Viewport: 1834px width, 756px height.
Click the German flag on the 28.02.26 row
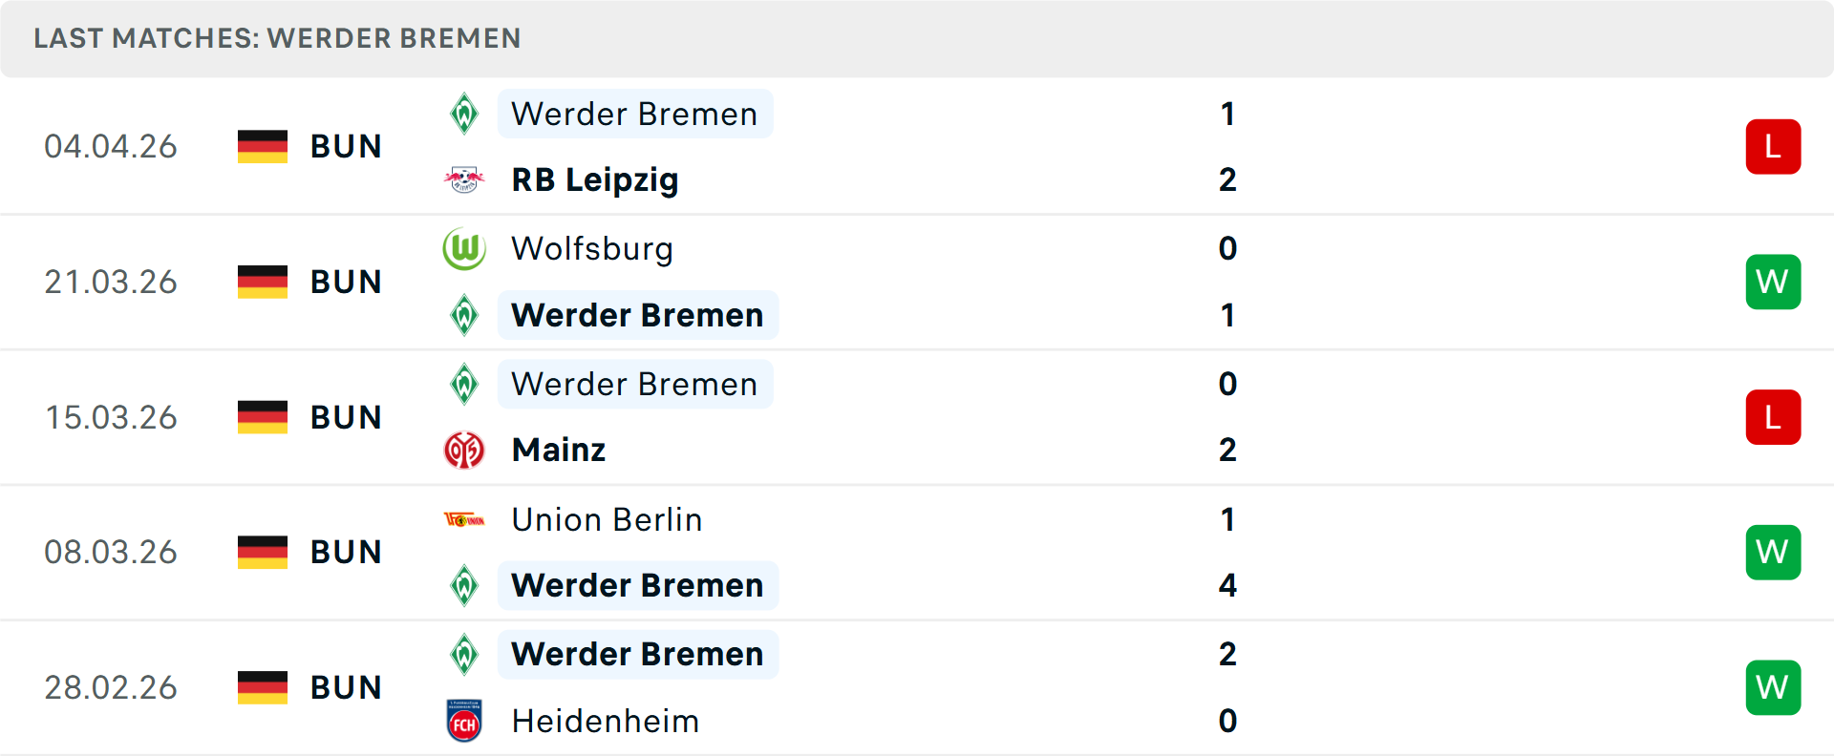click(262, 686)
